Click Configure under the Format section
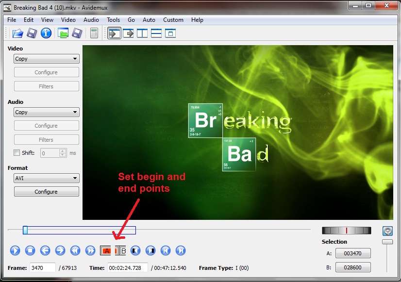Screen dimensions: 401x282 pyautogui.click(x=46, y=192)
